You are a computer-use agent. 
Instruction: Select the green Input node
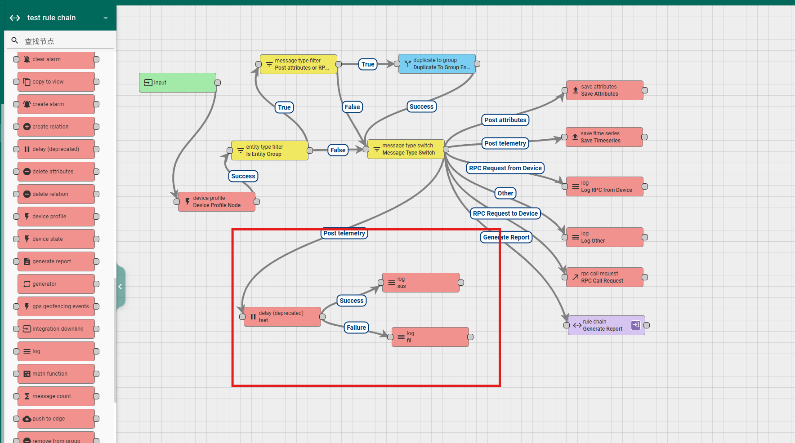click(178, 83)
